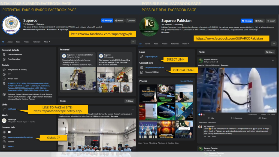Open SUPARCO satellite launch photo thumbnail
The width and height of the screenshot is (279, 157).
(x=166, y=93)
